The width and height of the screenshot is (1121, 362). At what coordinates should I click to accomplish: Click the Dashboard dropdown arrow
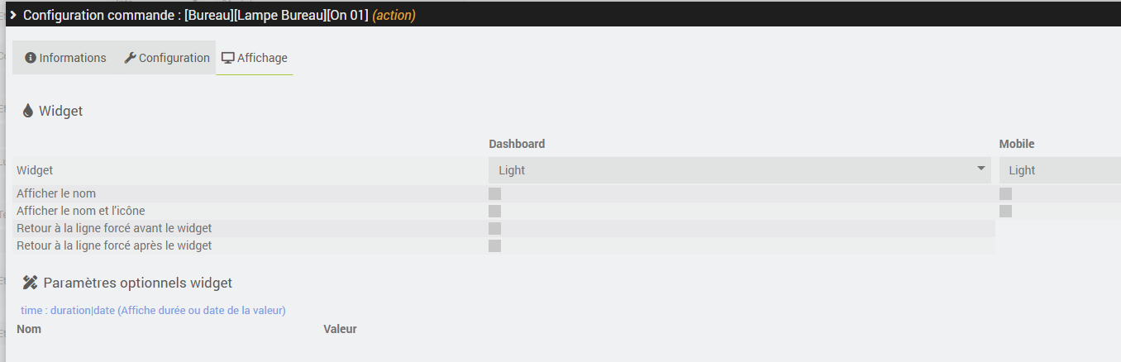[x=981, y=169]
